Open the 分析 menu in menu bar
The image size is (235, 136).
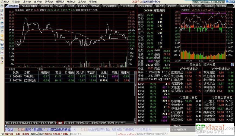[38, 2]
